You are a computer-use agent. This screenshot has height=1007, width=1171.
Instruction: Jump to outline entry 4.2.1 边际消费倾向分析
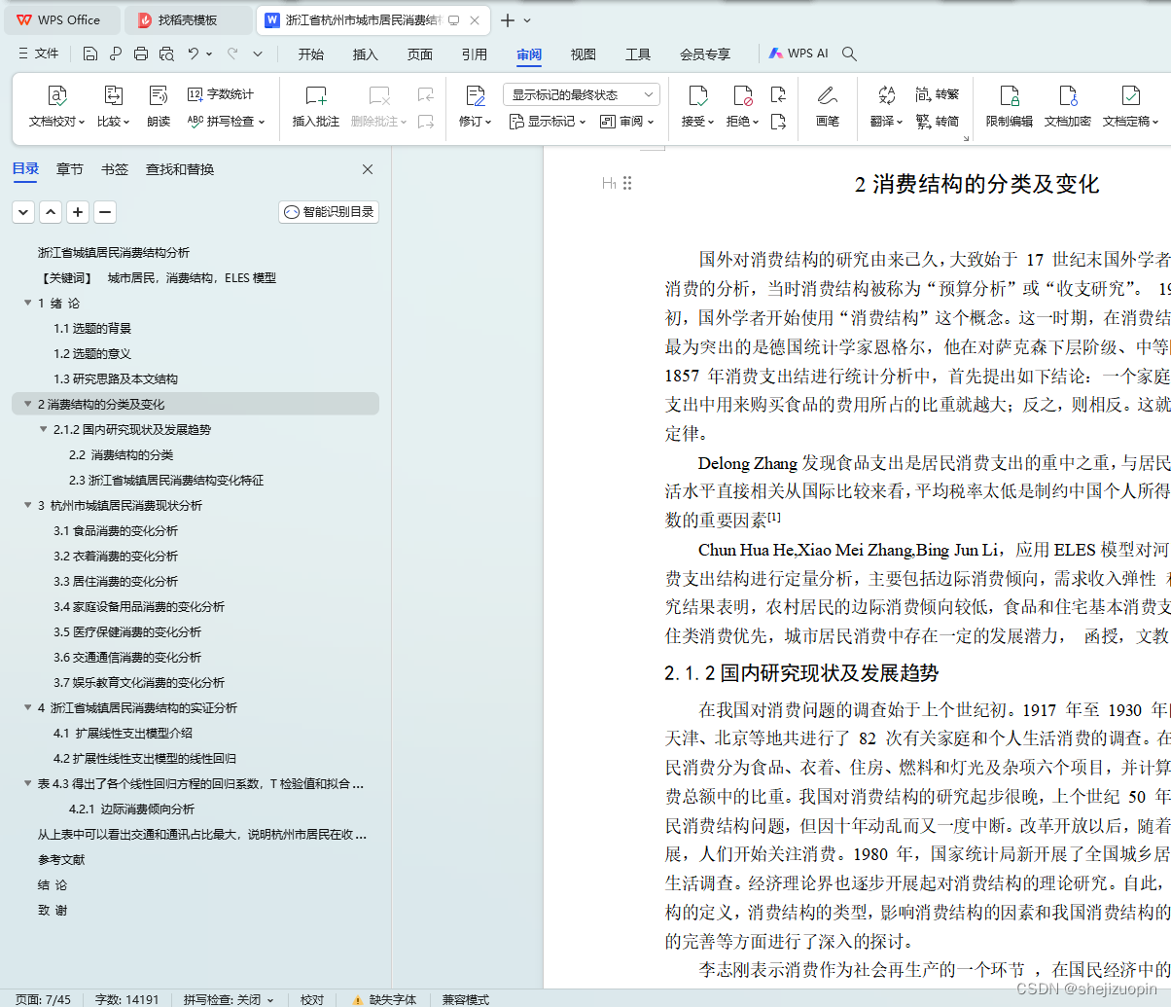coord(131,809)
